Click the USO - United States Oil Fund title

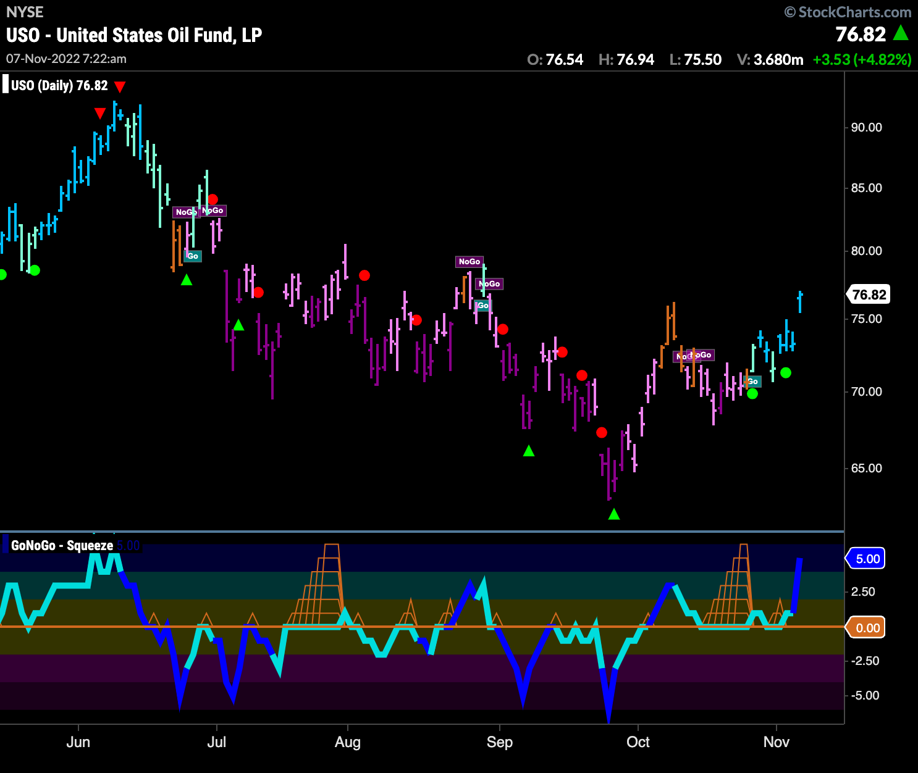click(x=134, y=35)
